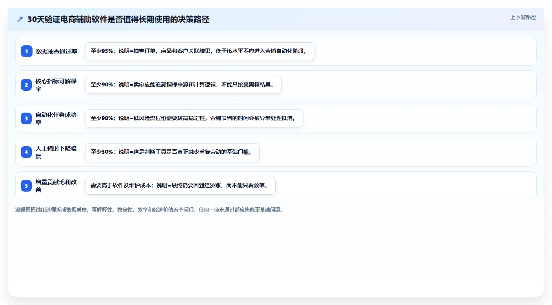Click the footer note starting with 流程图把试用过程
The image size is (552, 305).
(x=149, y=210)
